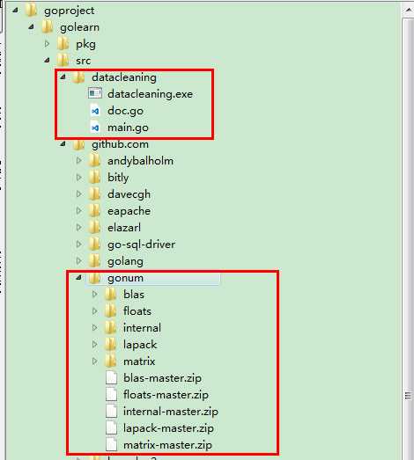Image resolution: width=414 pixels, height=460 pixels.
Task: Click the bitly folder icon
Action: (x=94, y=178)
